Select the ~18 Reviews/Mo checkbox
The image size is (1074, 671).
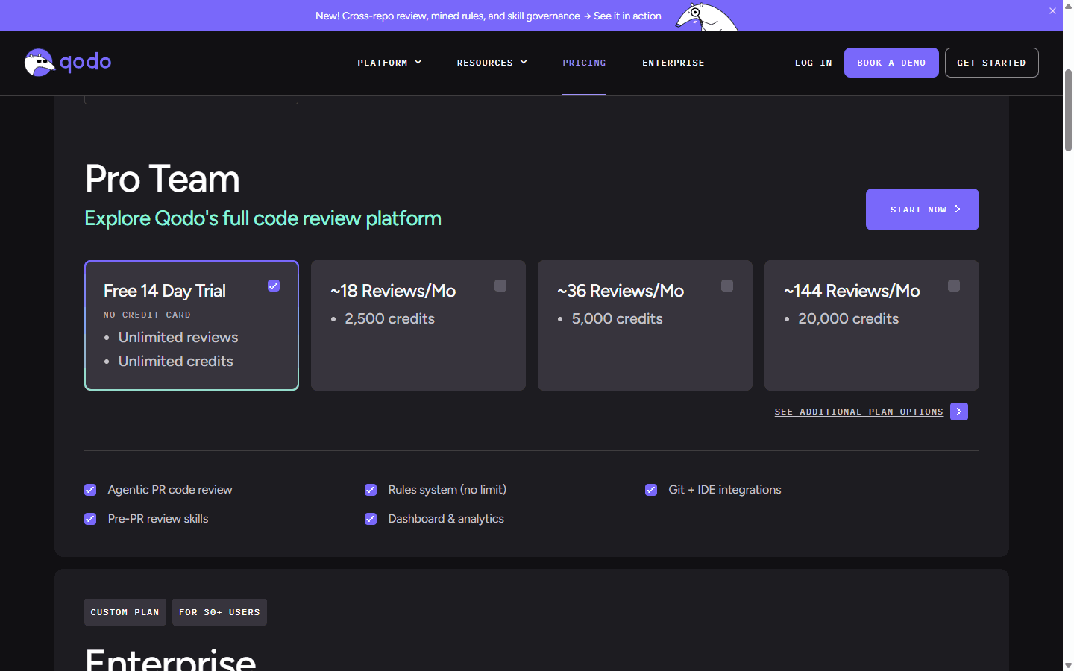500,286
